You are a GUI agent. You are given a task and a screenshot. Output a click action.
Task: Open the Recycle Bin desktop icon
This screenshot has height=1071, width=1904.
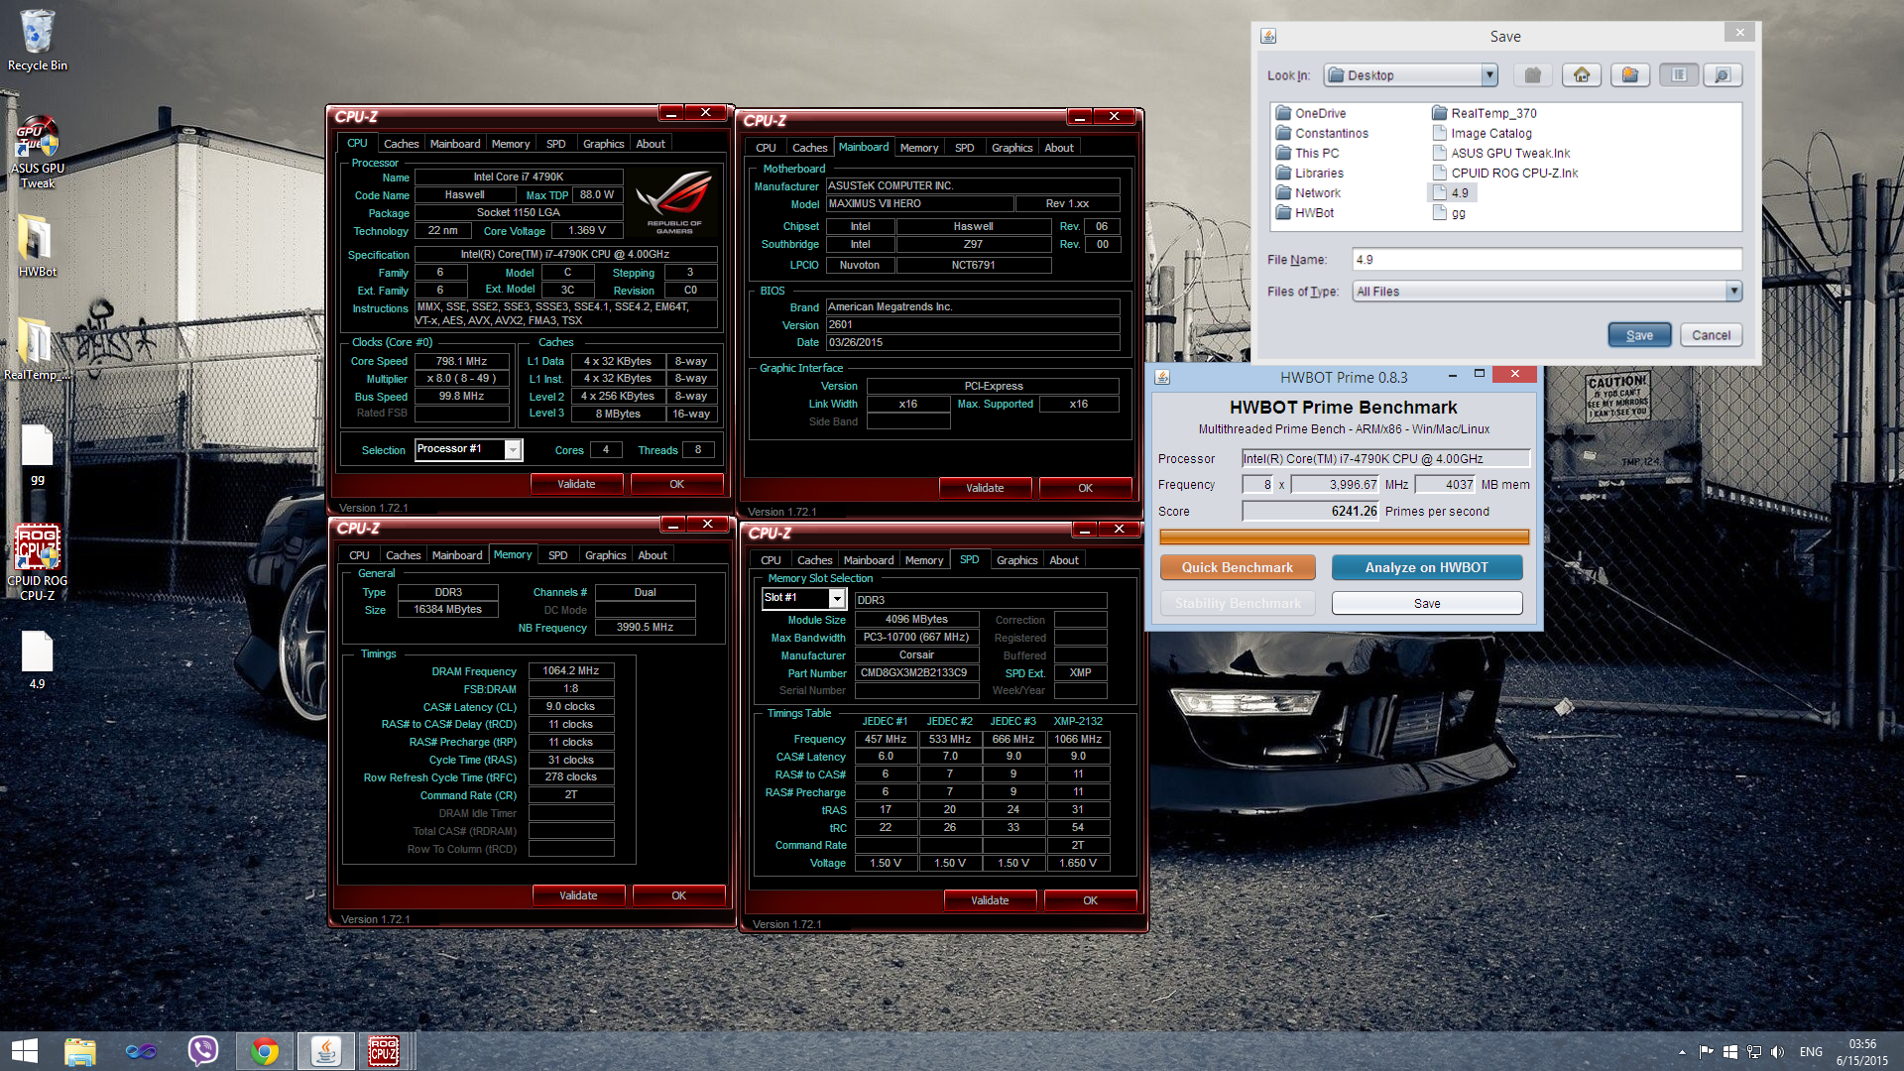coord(38,40)
